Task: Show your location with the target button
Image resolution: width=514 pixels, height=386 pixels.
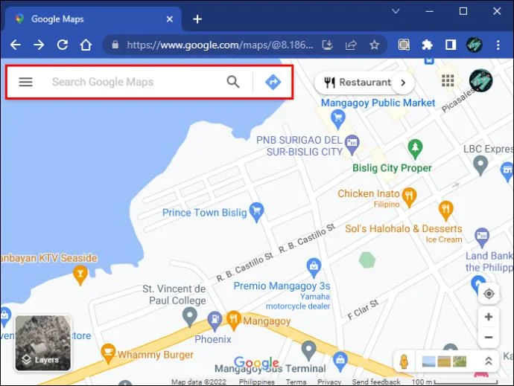Action: [489, 294]
